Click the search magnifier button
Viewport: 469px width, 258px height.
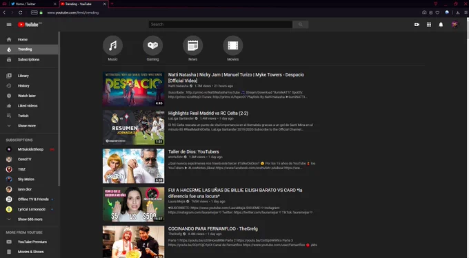[300, 25]
